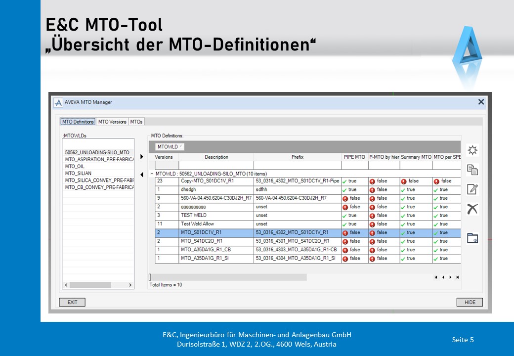Click the left-pointing arrow beside the MTOWLDs list

point(142,175)
